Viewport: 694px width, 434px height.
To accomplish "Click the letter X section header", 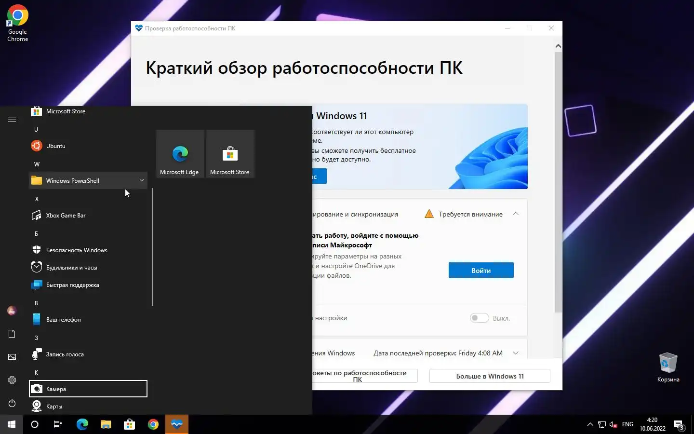I will (37, 199).
